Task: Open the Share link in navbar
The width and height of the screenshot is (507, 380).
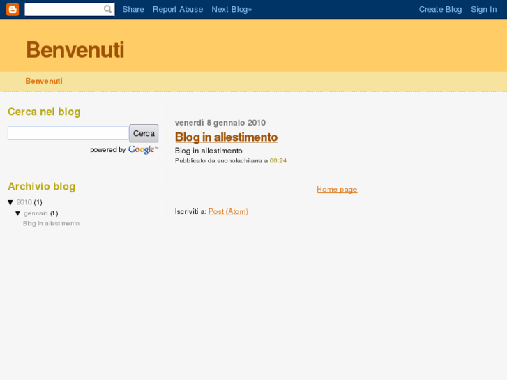Action: tap(133, 9)
